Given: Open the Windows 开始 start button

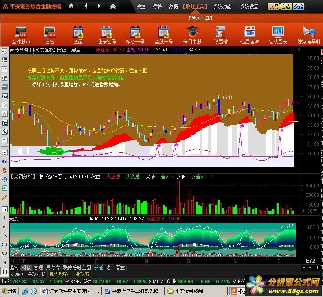Looking at the screenshot, I should point(10,291).
